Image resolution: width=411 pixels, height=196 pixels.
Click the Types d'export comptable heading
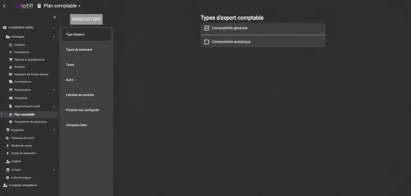click(232, 18)
